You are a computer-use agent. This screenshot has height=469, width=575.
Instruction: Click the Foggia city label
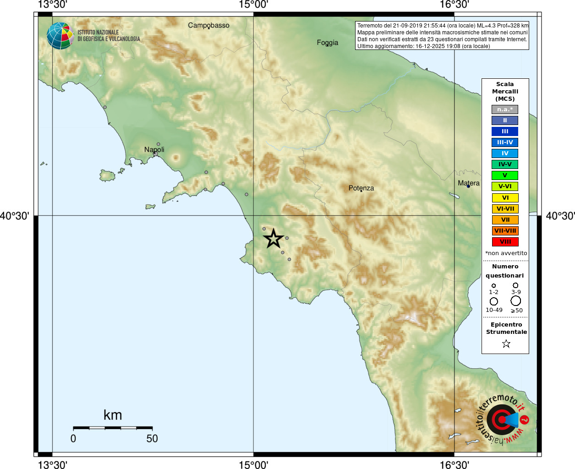tap(328, 43)
